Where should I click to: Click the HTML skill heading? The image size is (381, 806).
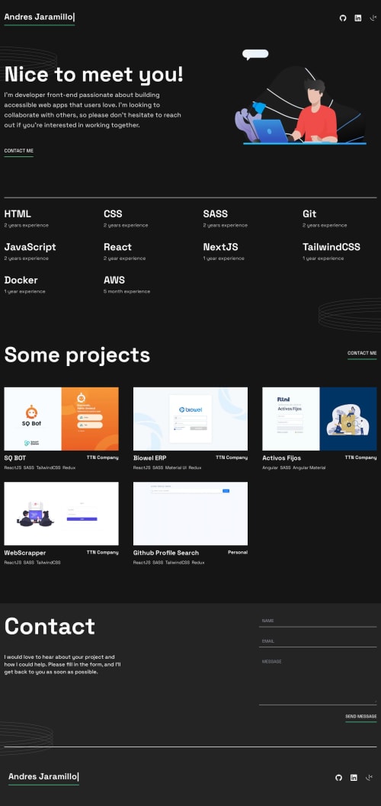click(18, 214)
